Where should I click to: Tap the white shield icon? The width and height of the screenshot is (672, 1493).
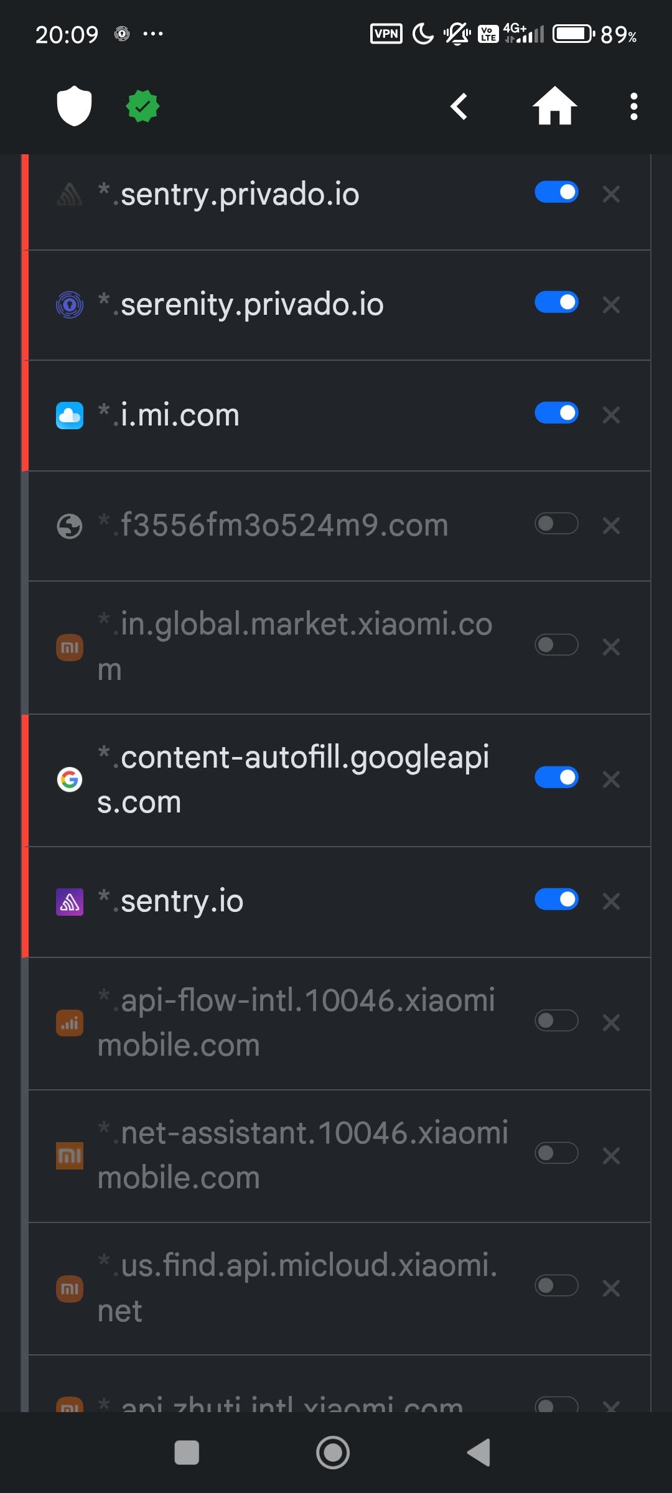74,106
